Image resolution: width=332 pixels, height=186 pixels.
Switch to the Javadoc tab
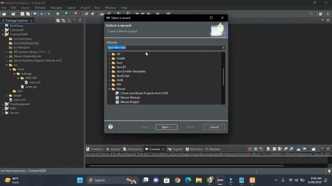113,149
